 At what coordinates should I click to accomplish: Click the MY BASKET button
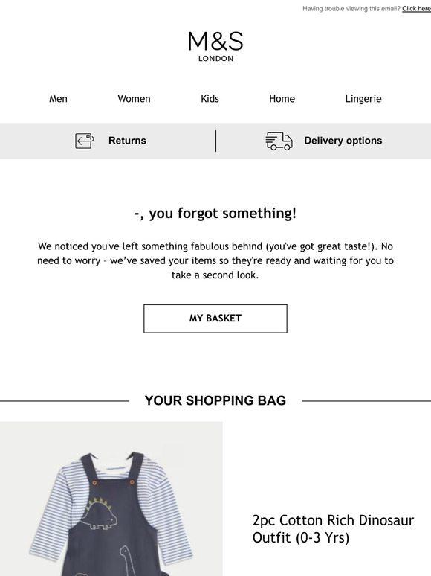click(215, 319)
